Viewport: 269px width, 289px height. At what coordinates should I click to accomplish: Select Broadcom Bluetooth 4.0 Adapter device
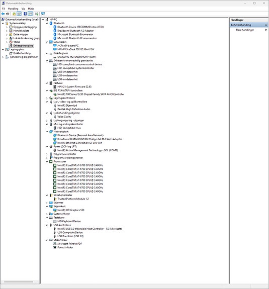[x=75, y=31]
